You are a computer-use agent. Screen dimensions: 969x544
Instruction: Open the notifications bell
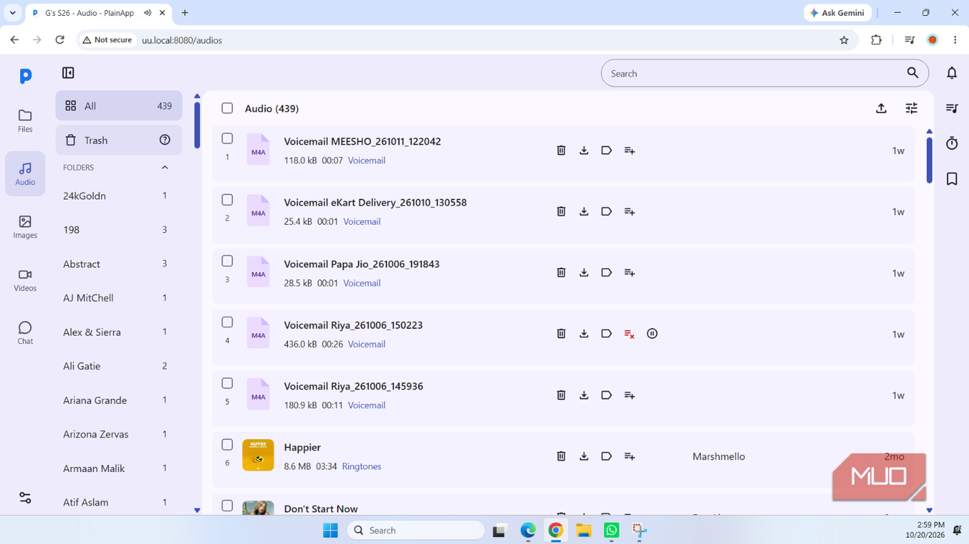coord(952,73)
